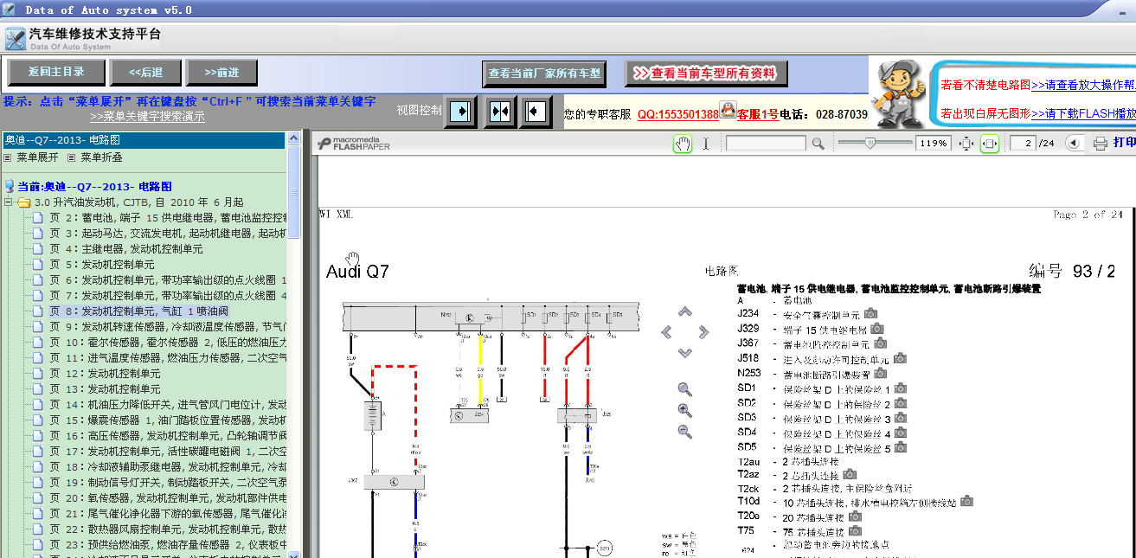Click 查看当前厂家所有车型 button
Screen dimensions: 1136x558
(543, 74)
